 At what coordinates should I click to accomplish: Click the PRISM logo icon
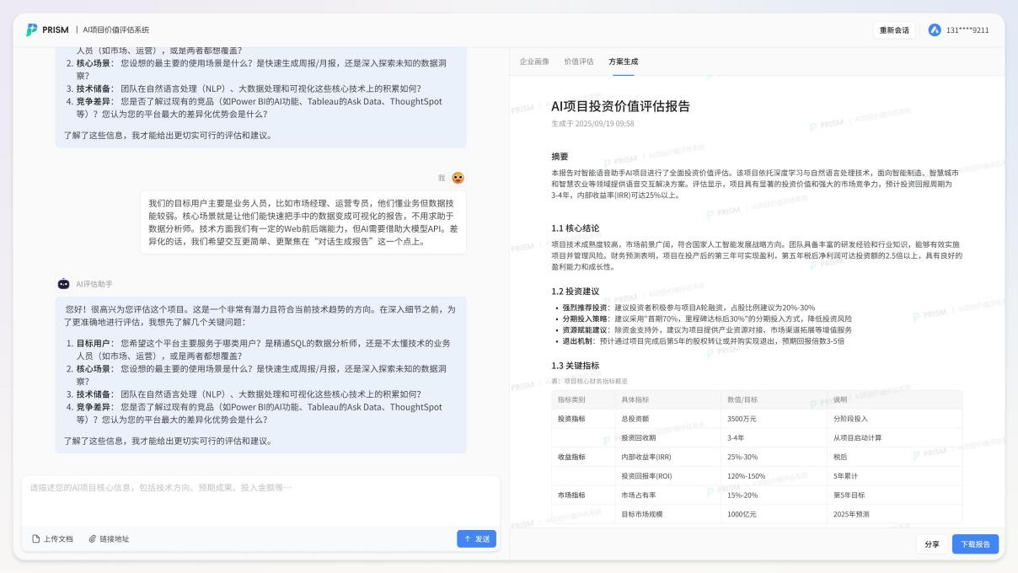[32, 29]
